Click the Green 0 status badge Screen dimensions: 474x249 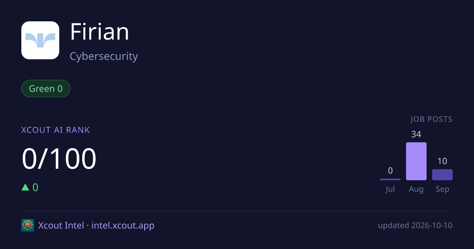pos(46,89)
